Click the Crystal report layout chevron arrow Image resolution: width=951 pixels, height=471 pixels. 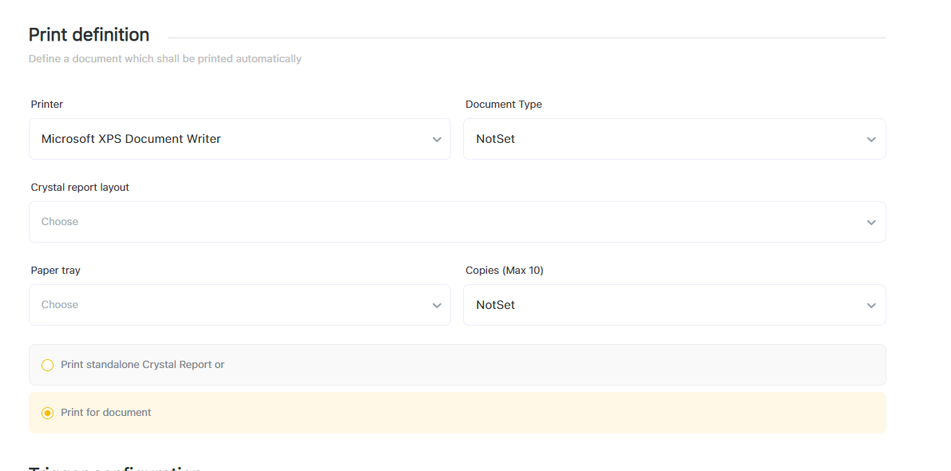pyautogui.click(x=871, y=223)
